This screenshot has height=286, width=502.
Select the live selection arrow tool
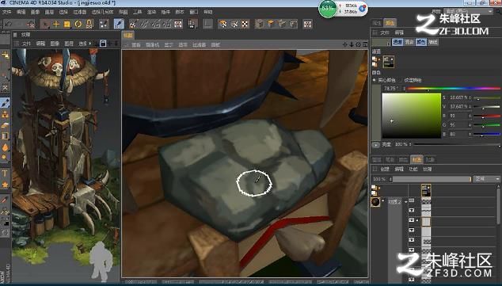click(x=45, y=24)
